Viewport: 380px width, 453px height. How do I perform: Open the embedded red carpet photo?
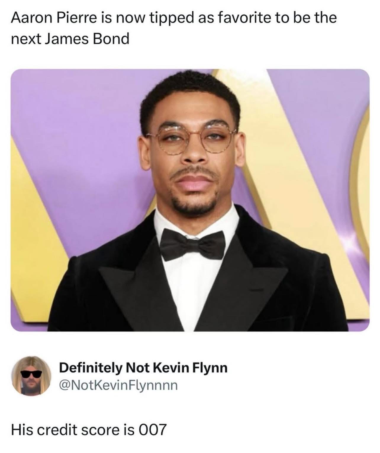coord(190,200)
